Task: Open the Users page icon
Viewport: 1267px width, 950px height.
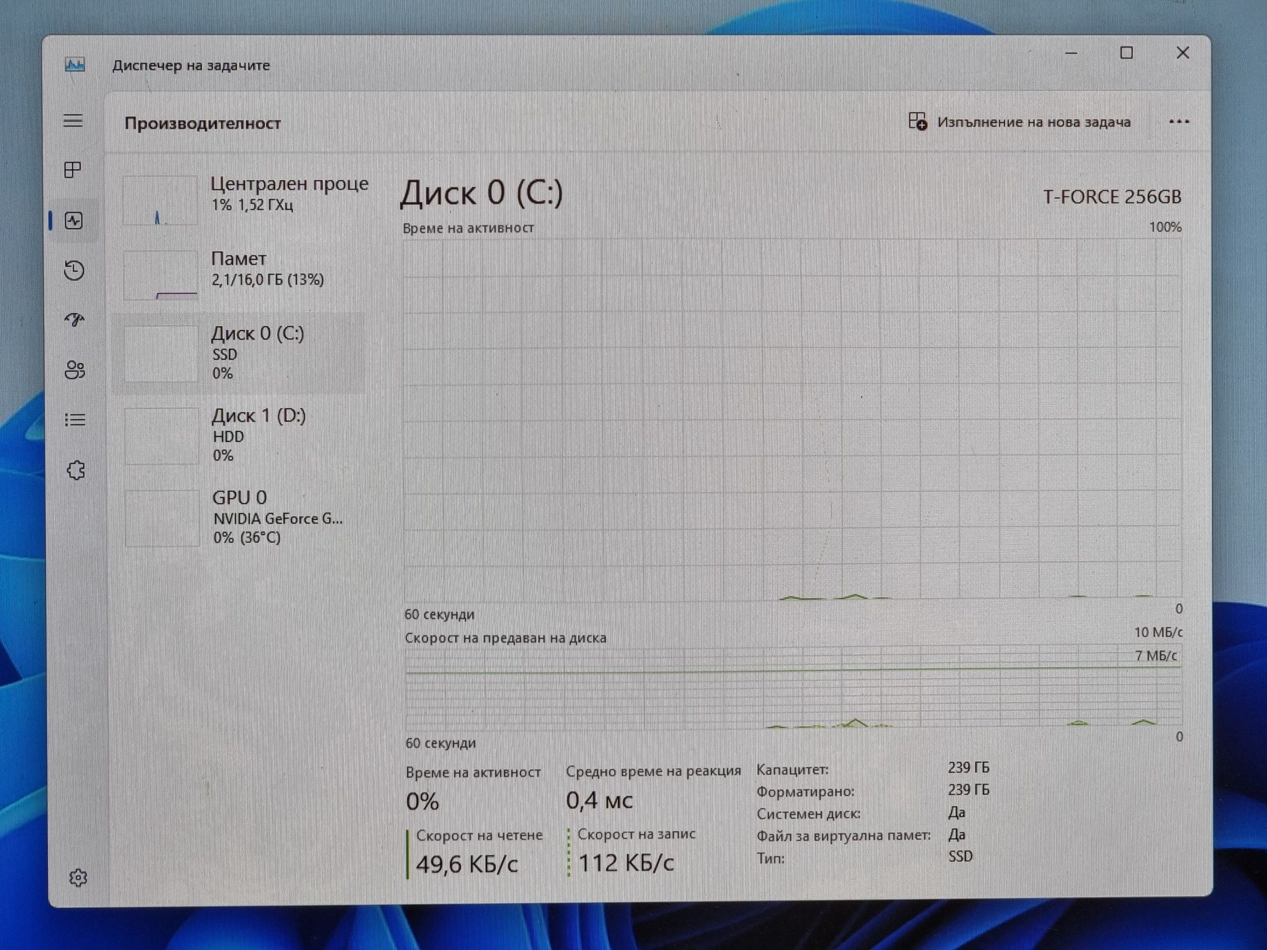Action: [75, 370]
